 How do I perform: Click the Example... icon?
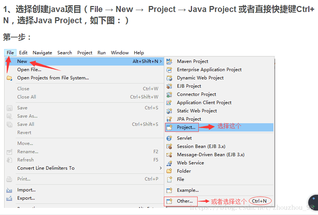click(169, 190)
